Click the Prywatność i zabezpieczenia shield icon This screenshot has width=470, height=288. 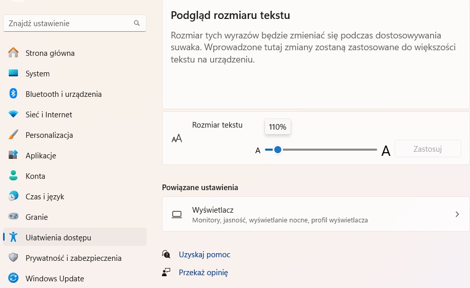13,258
